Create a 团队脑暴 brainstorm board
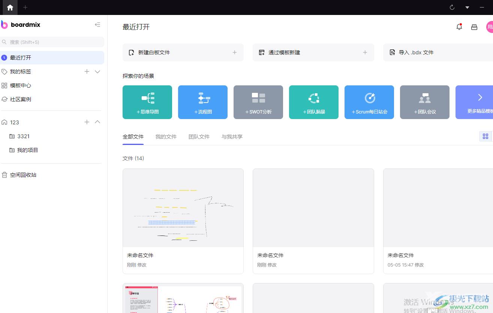 tap(314, 102)
